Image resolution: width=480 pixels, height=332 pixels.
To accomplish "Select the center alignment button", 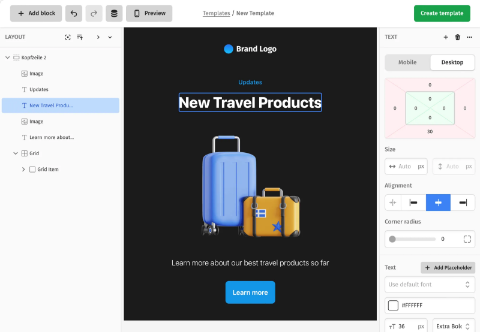I will pyautogui.click(x=438, y=203).
